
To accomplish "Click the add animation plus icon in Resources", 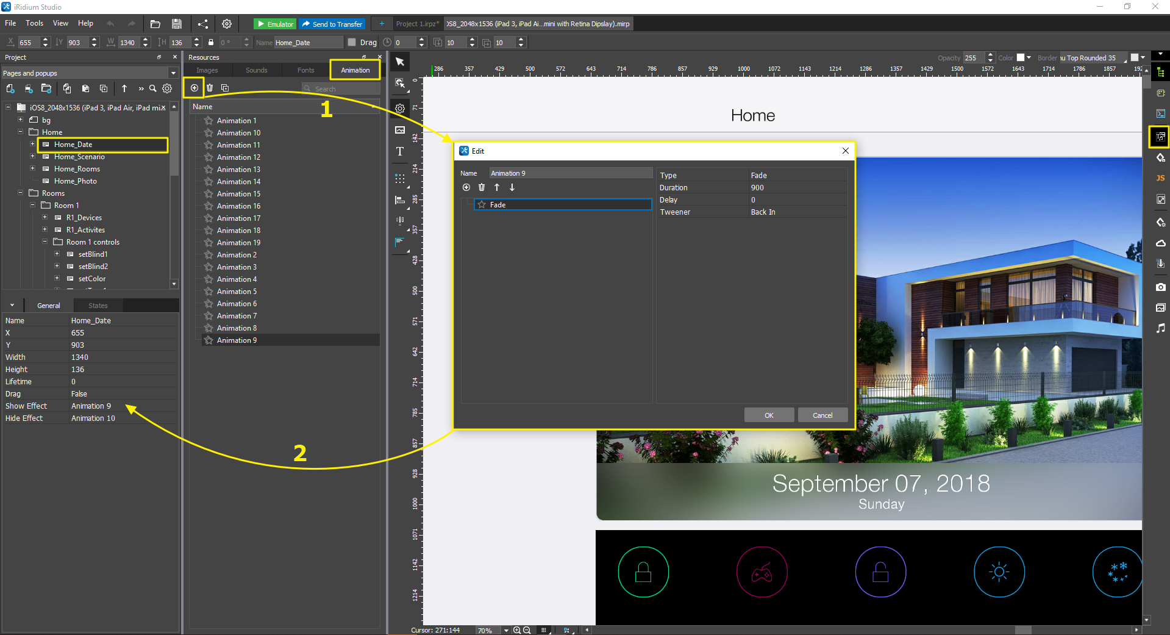I will pyautogui.click(x=194, y=88).
